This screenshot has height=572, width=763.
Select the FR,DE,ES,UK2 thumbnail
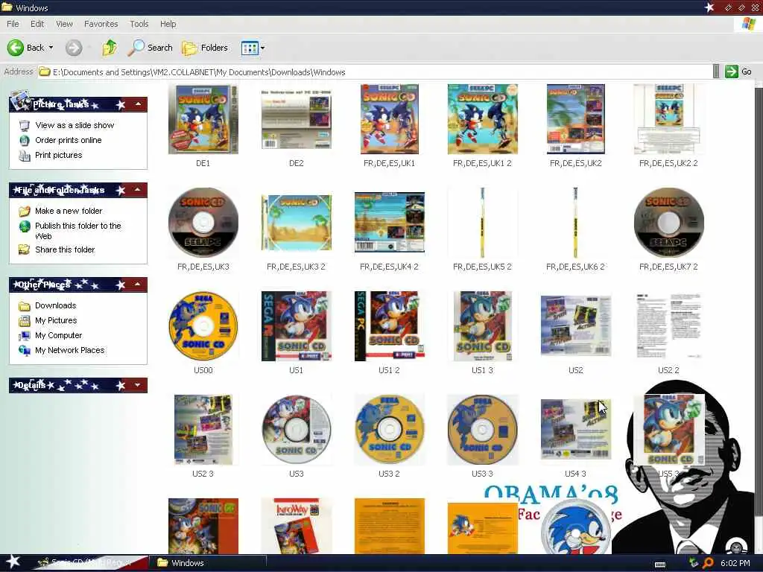[x=576, y=119]
